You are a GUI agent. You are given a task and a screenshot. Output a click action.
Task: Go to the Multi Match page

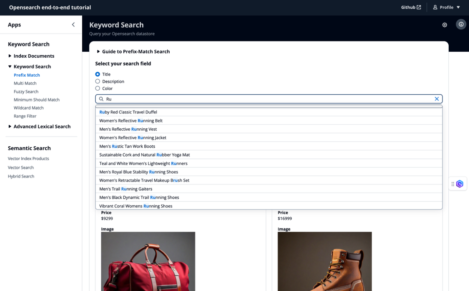click(25, 83)
